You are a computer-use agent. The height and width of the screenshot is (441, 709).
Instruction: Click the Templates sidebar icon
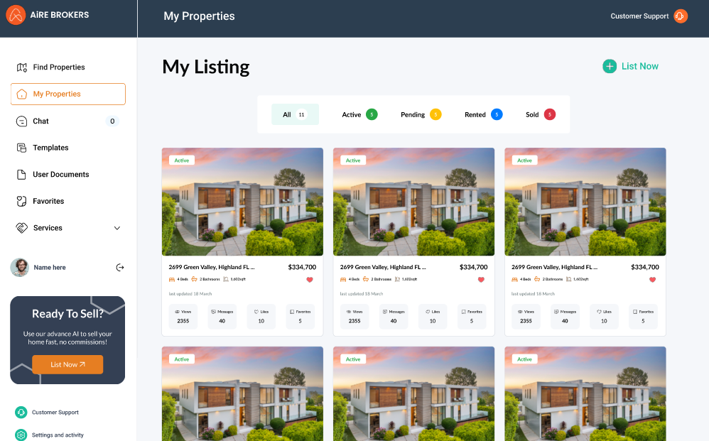[x=22, y=148]
